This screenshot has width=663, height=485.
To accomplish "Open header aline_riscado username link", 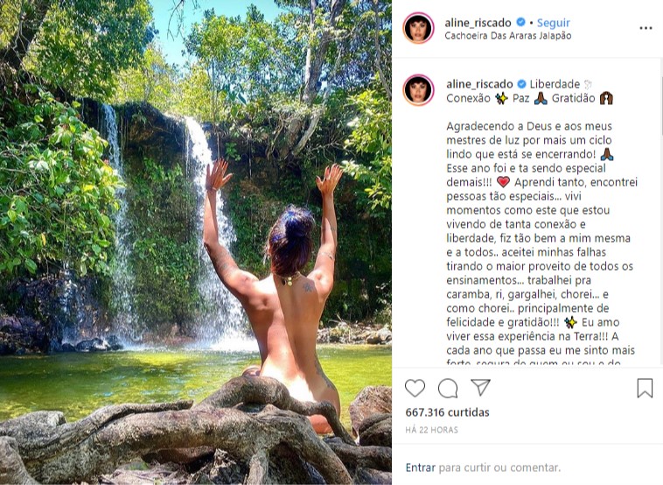I will [478, 23].
